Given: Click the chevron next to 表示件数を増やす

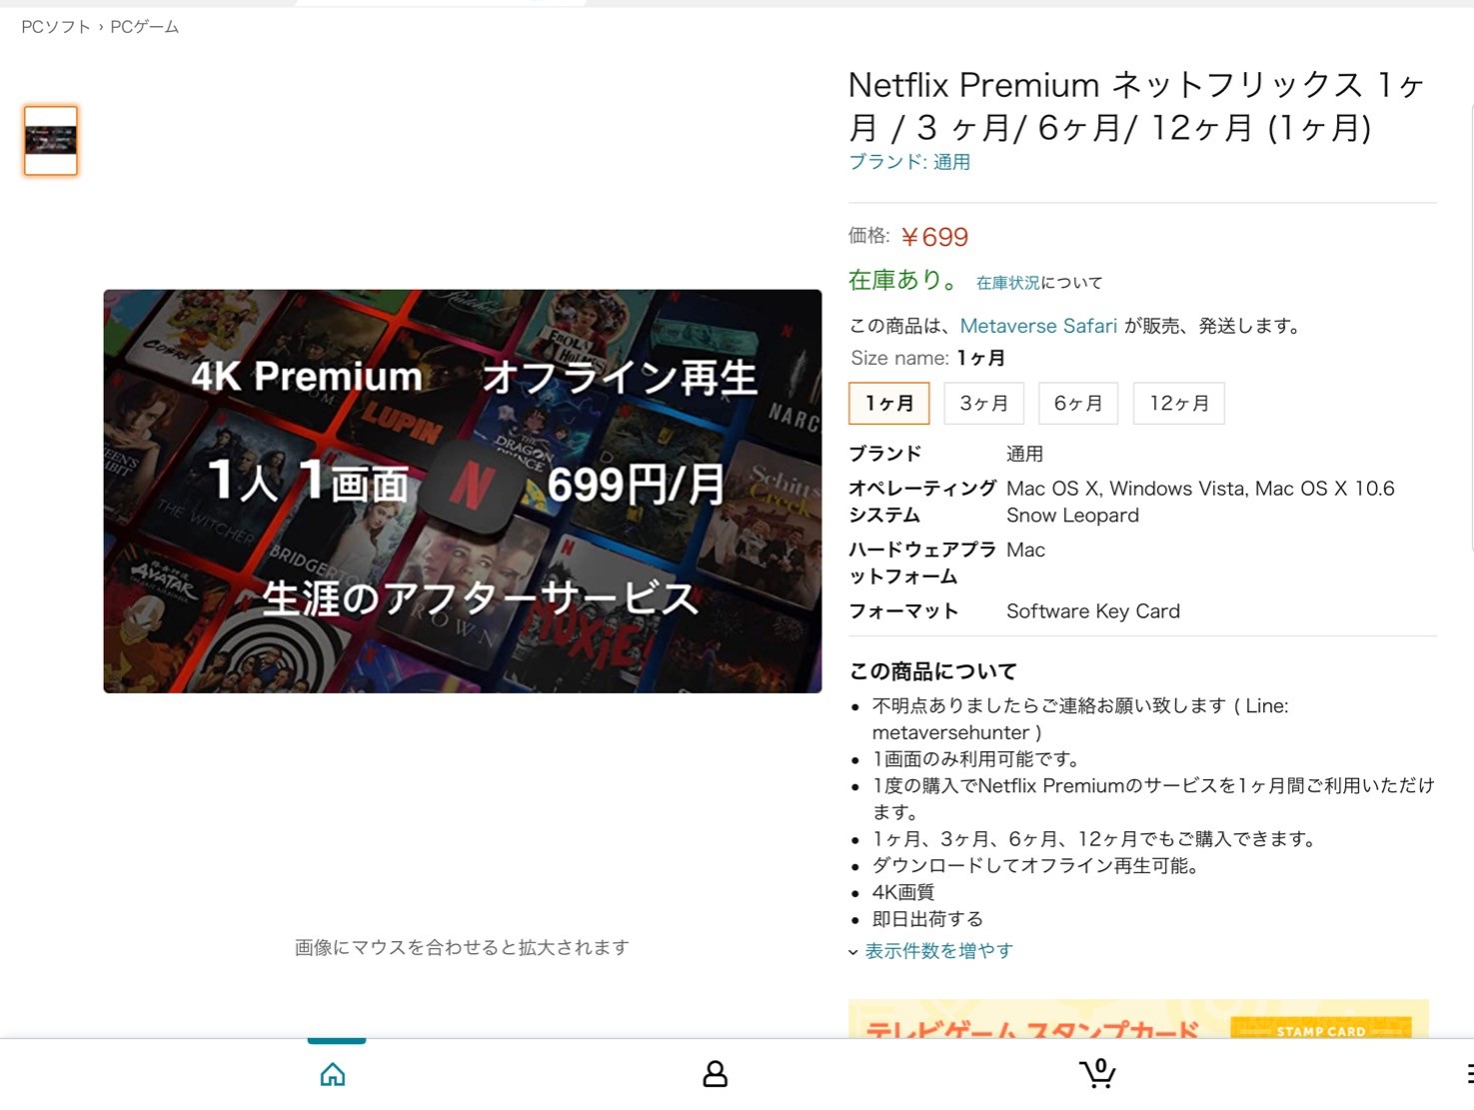Looking at the screenshot, I should [853, 952].
